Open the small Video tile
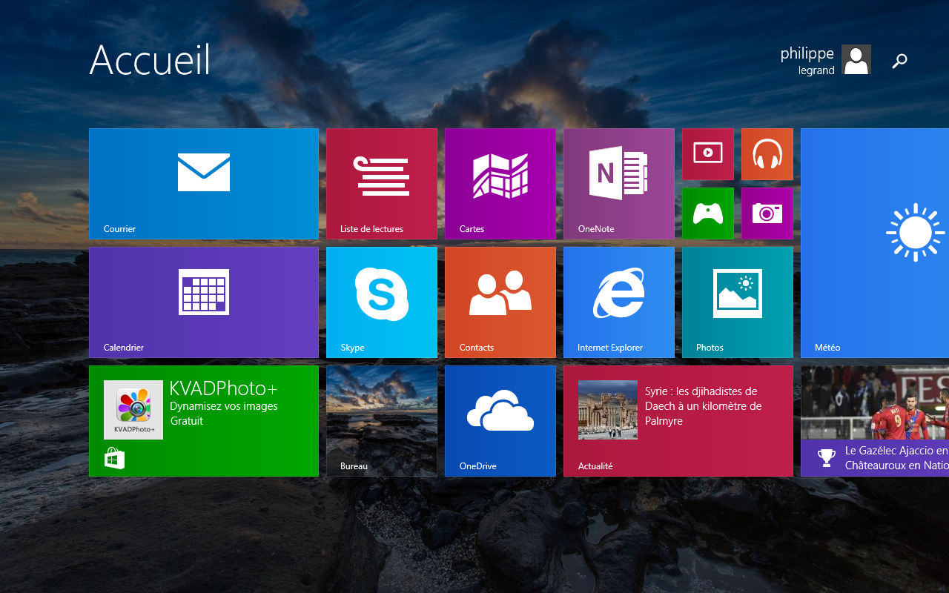This screenshot has height=593, width=949. pos(708,154)
